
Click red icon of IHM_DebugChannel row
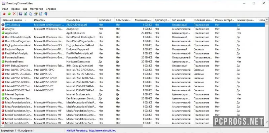(x=3, y=65)
